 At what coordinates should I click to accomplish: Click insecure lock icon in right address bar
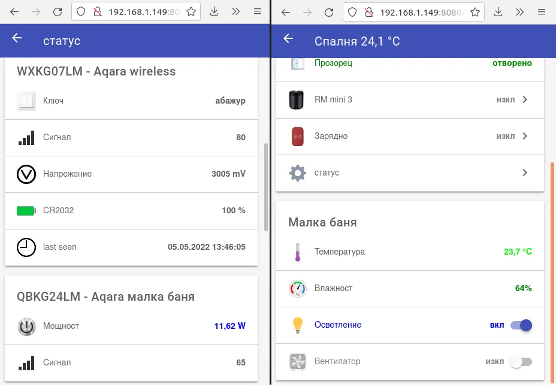(369, 13)
